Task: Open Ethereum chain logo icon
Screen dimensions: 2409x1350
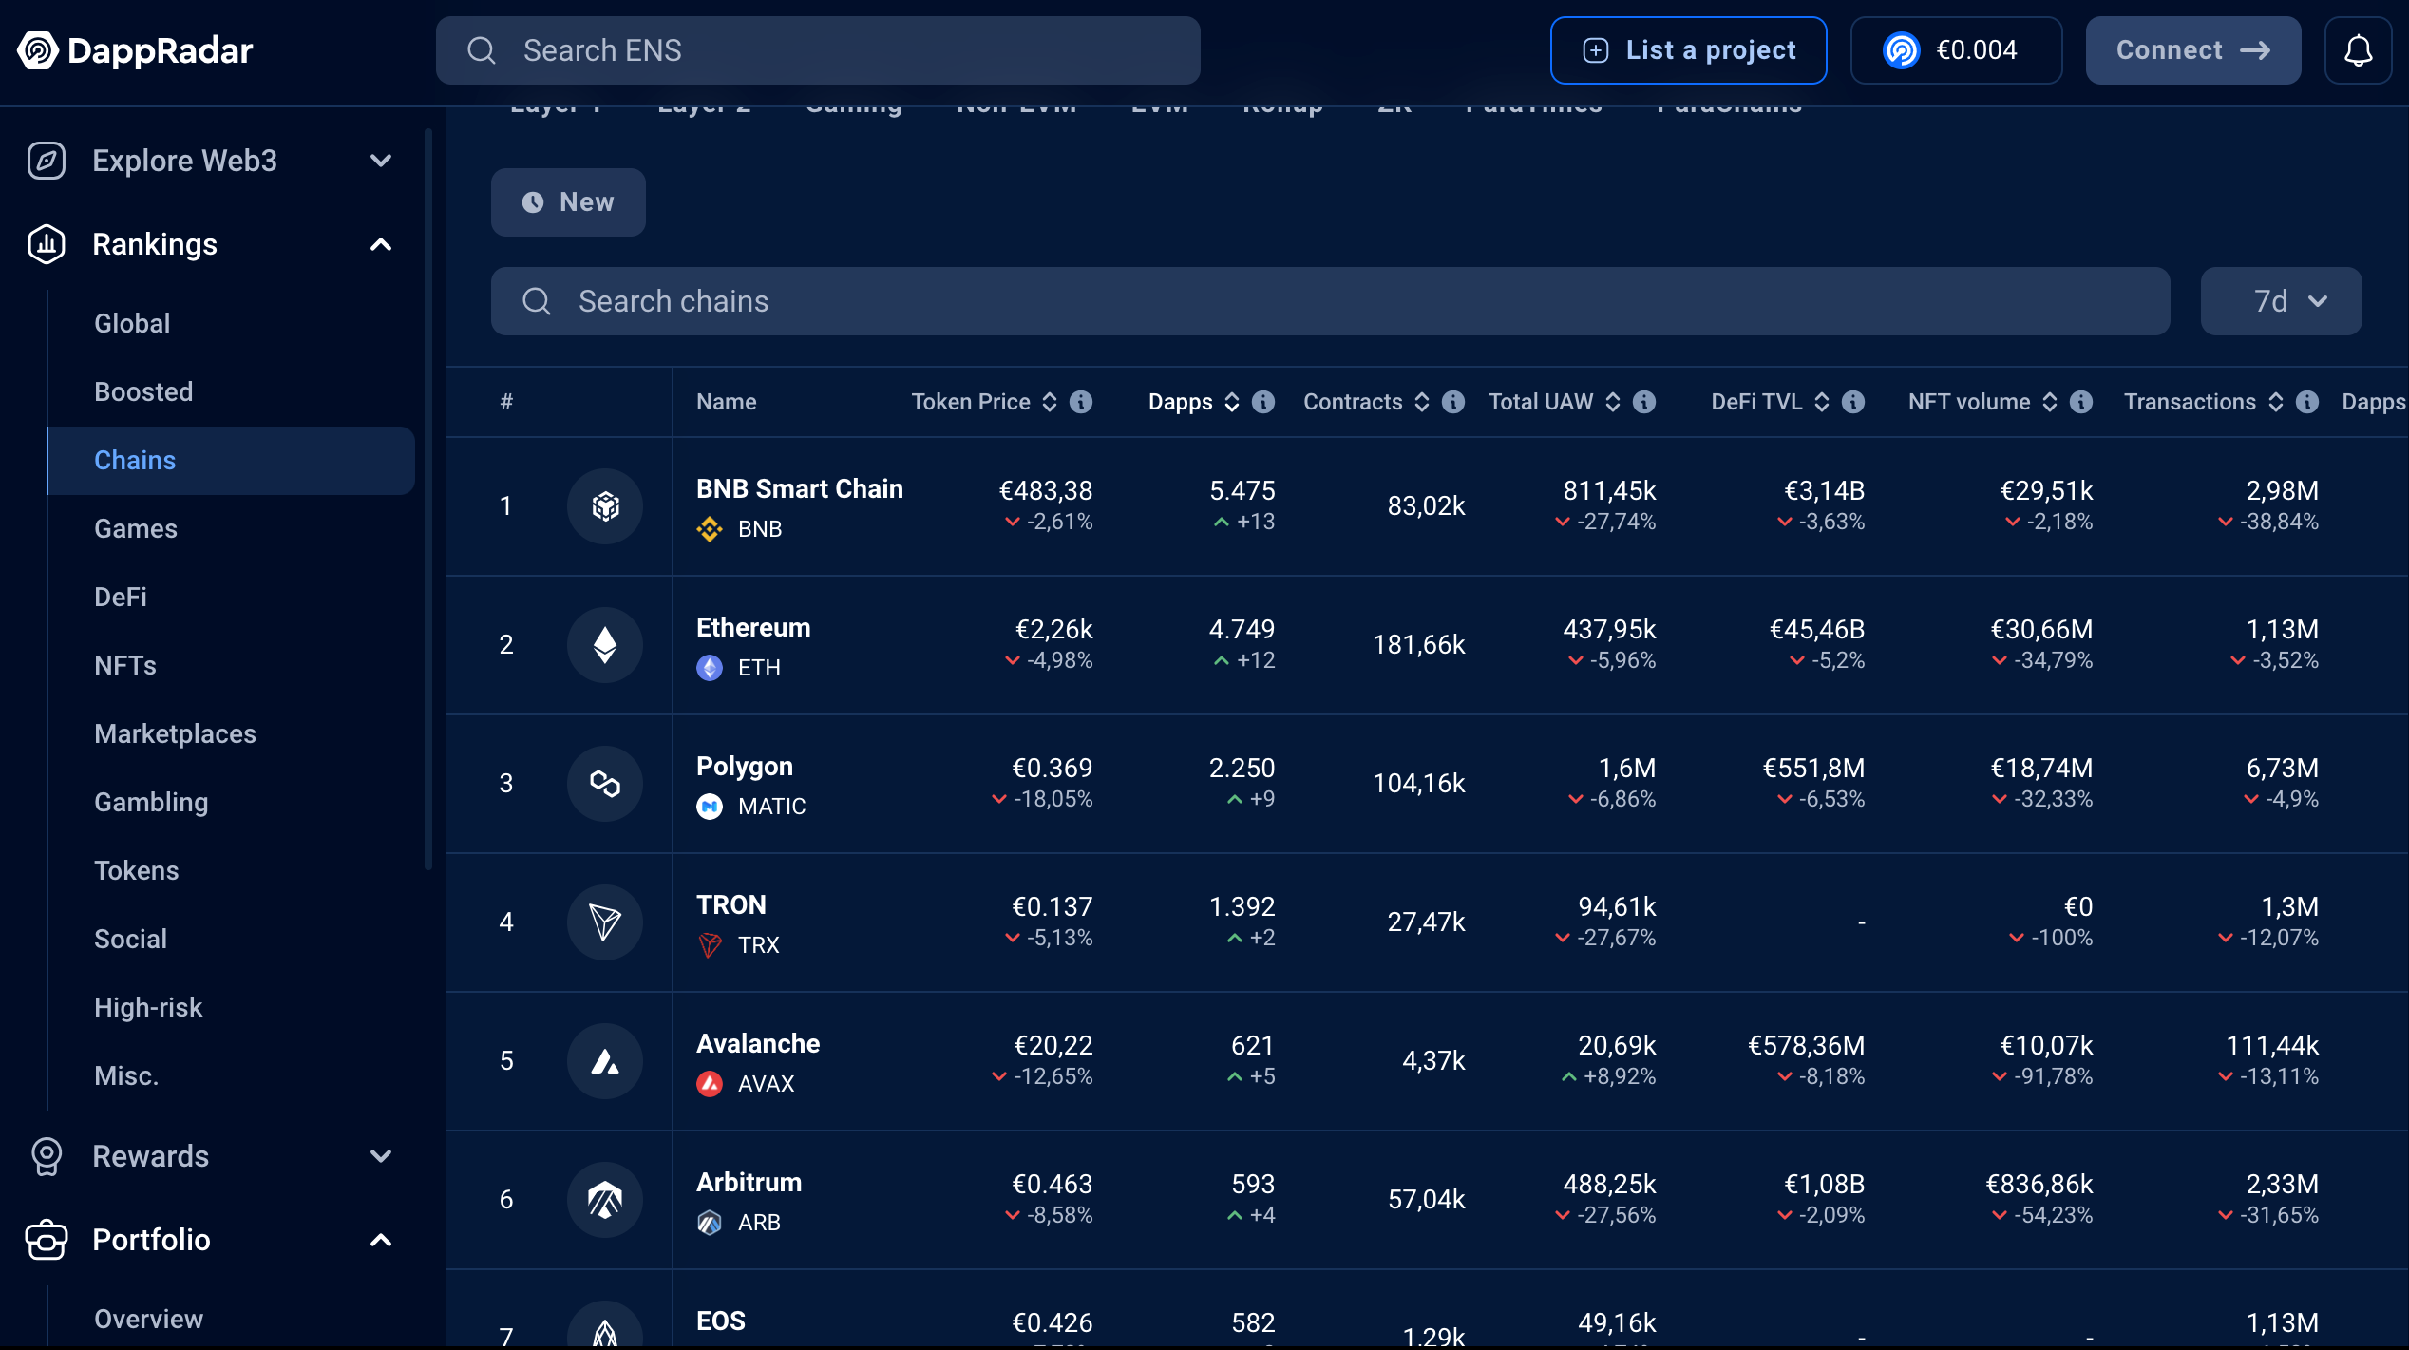Action: click(605, 645)
